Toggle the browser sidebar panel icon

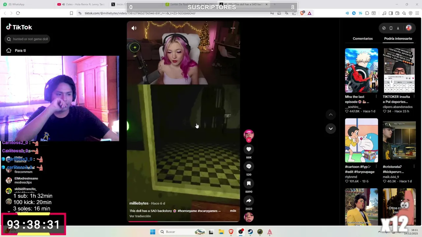pyautogui.click(x=391, y=13)
